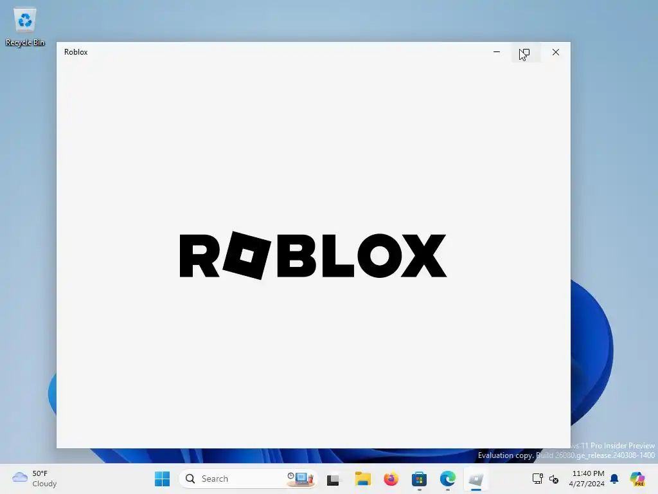Viewport: 658px width, 494px height.
Task: Click the search highlights illustration in the Search box
Action: pos(301,479)
